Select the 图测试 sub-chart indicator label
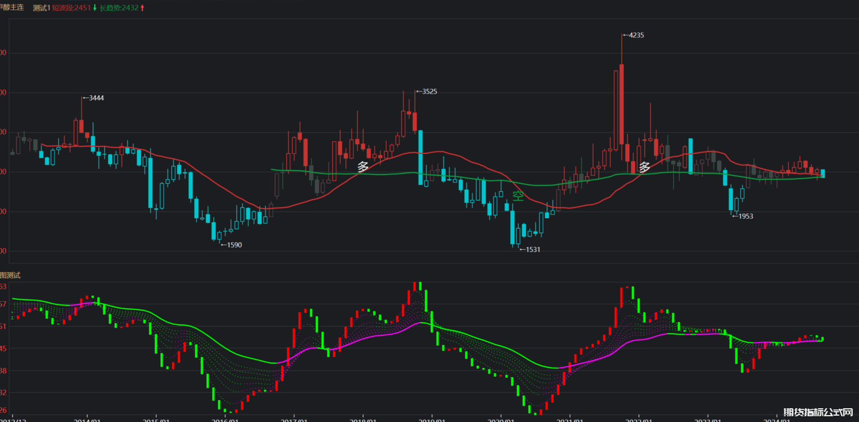Image resolution: width=859 pixels, height=422 pixels. coord(10,275)
